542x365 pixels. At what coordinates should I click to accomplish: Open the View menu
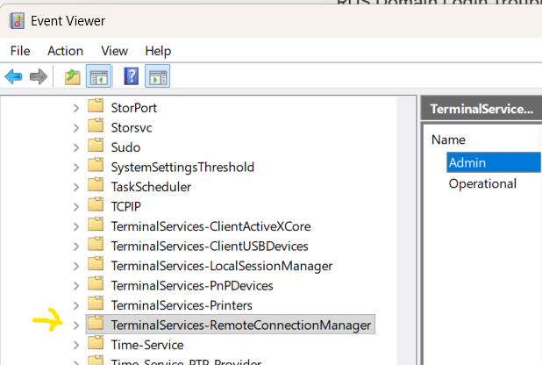coord(114,51)
